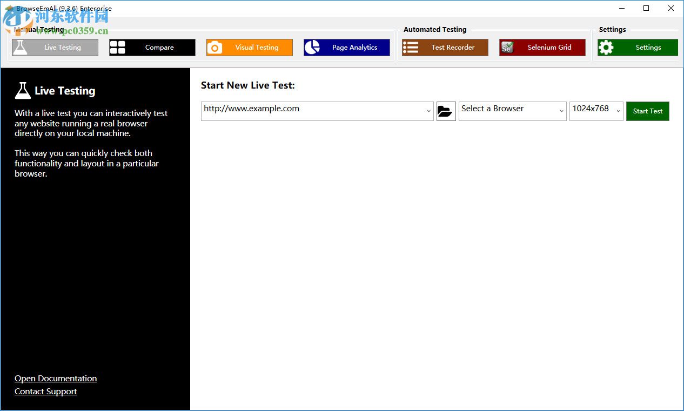This screenshot has height=411, width=684.
Task: Click the Page Analytics pie chart icon
Action: pos(312,48)
